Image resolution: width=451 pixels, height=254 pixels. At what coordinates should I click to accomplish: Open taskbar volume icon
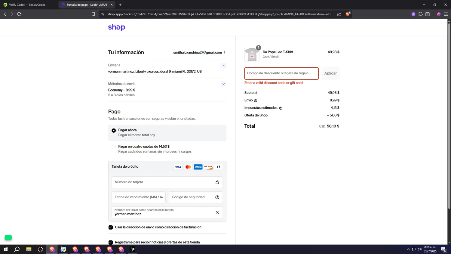[x=419, y=249]
